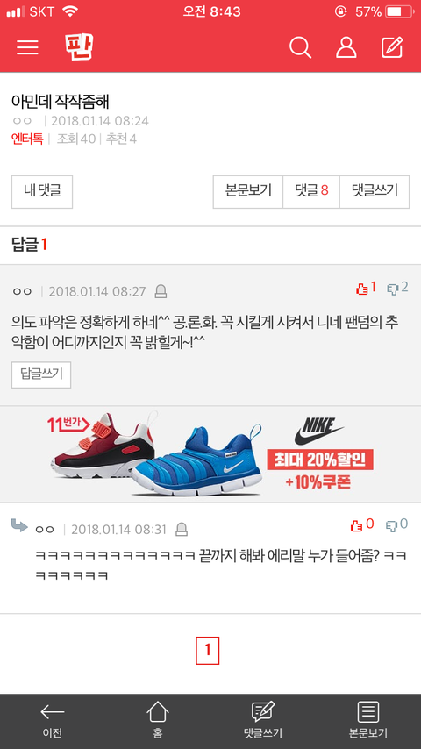Open the 엔터톡 category link
This screenshot has width=421, height=749.
pos(27,139)
